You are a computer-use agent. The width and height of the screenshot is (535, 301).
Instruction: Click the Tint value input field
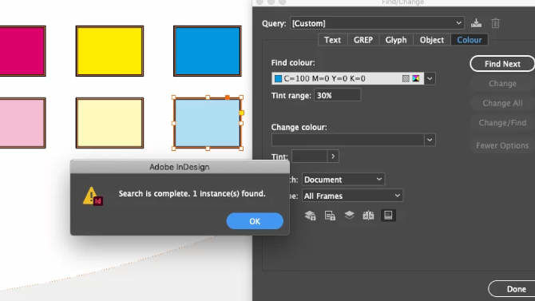[x=310, y=156]
